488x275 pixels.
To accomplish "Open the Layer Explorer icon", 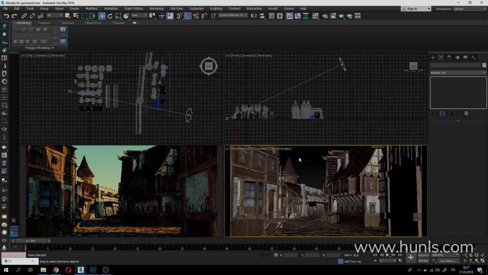I will 280,16.
